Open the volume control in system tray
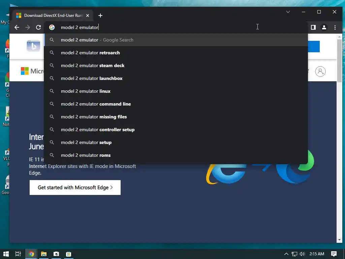This screenshot has height=259, width=345. (302, 254)
